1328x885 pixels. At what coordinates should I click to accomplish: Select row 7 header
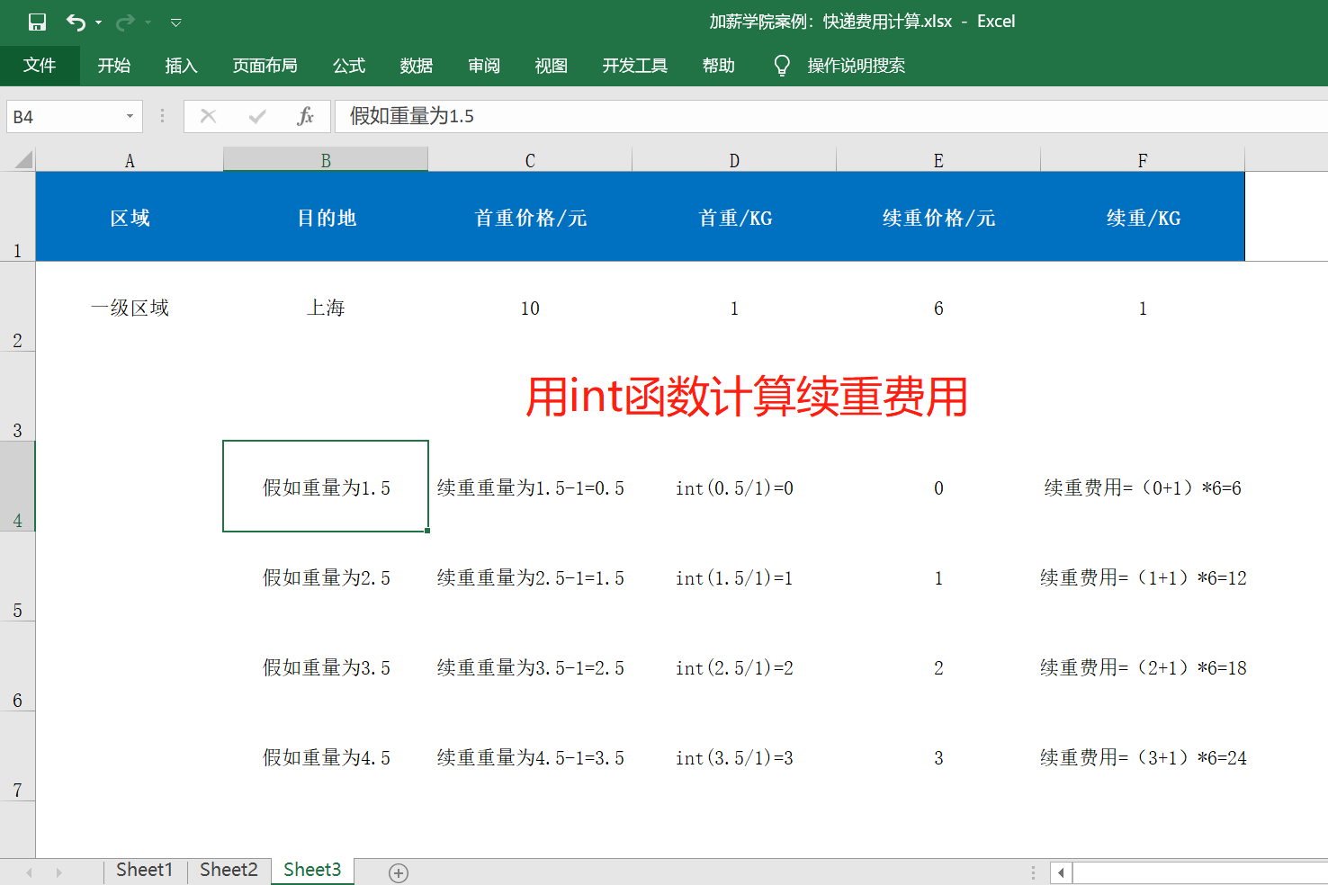[17, 756]
